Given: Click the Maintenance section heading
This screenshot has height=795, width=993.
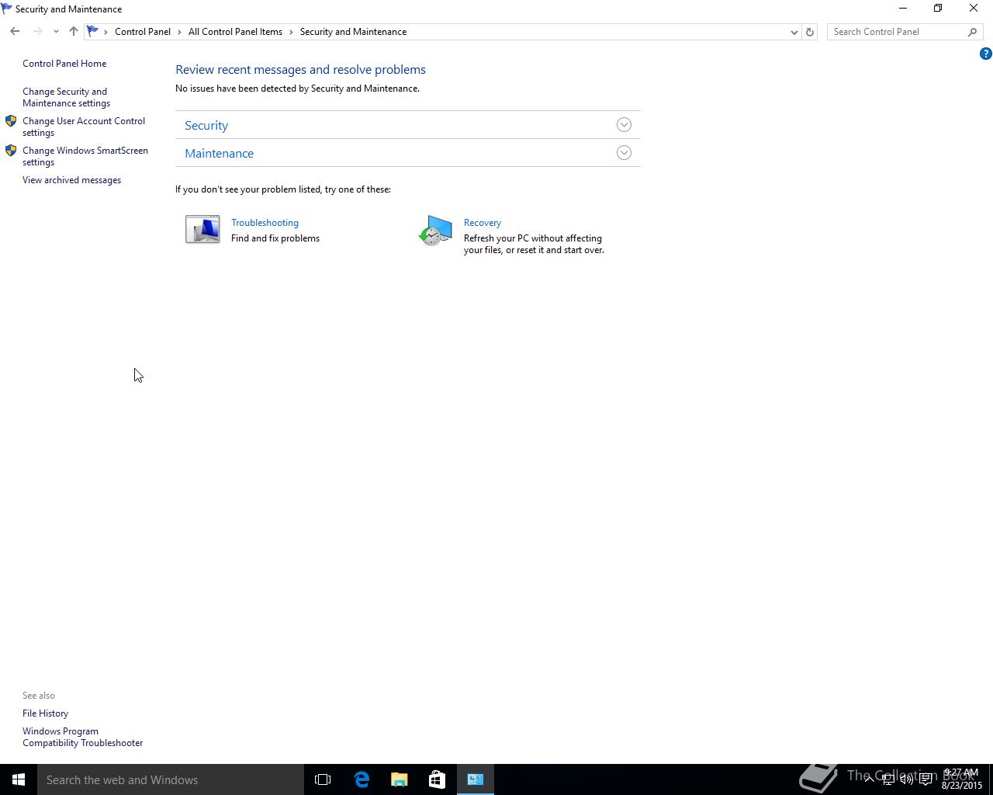Looking at the screenshot, I should (x=219, y=153).
